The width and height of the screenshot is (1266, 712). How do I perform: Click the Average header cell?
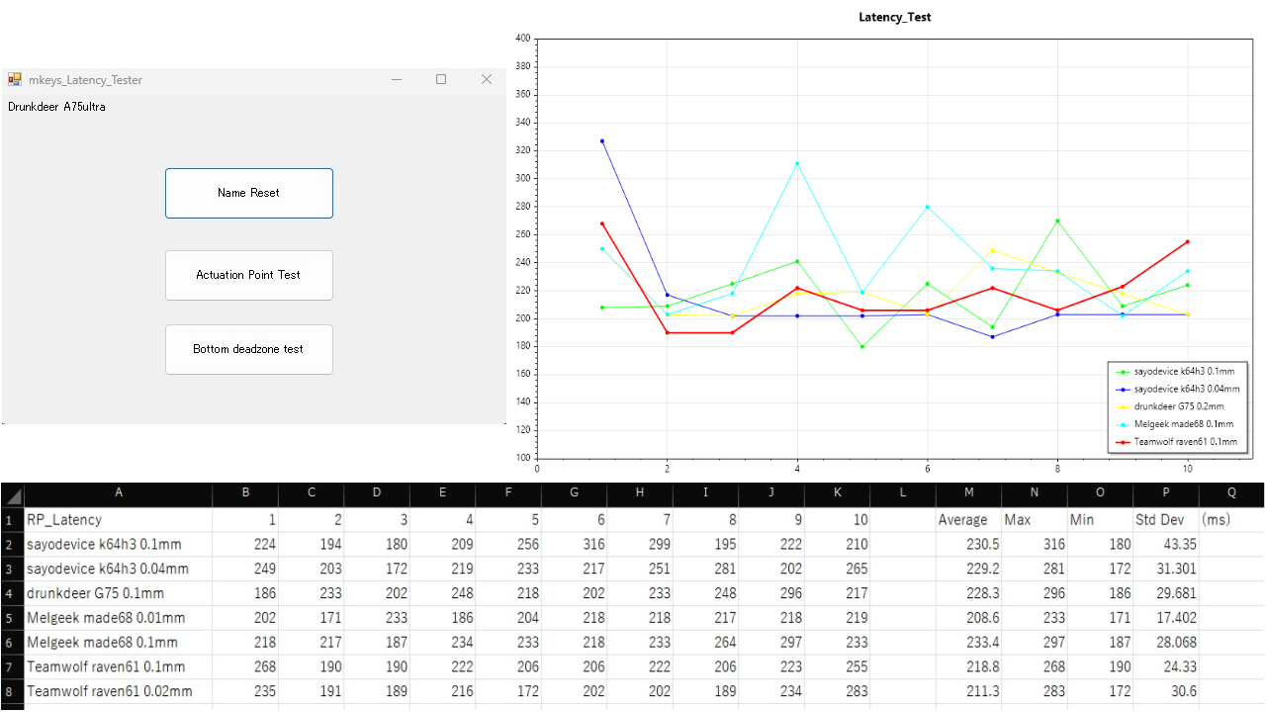pos(968,519)
